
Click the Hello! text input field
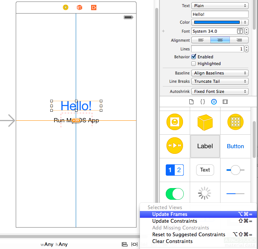pyautogui.click(x=220, y=14)
